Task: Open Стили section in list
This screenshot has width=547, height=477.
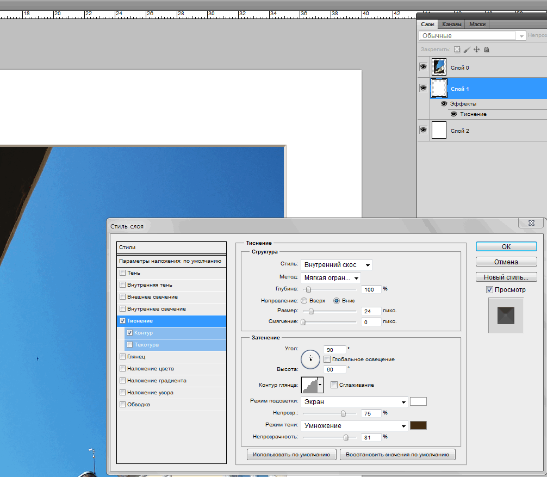Action: tap(171, 247)
